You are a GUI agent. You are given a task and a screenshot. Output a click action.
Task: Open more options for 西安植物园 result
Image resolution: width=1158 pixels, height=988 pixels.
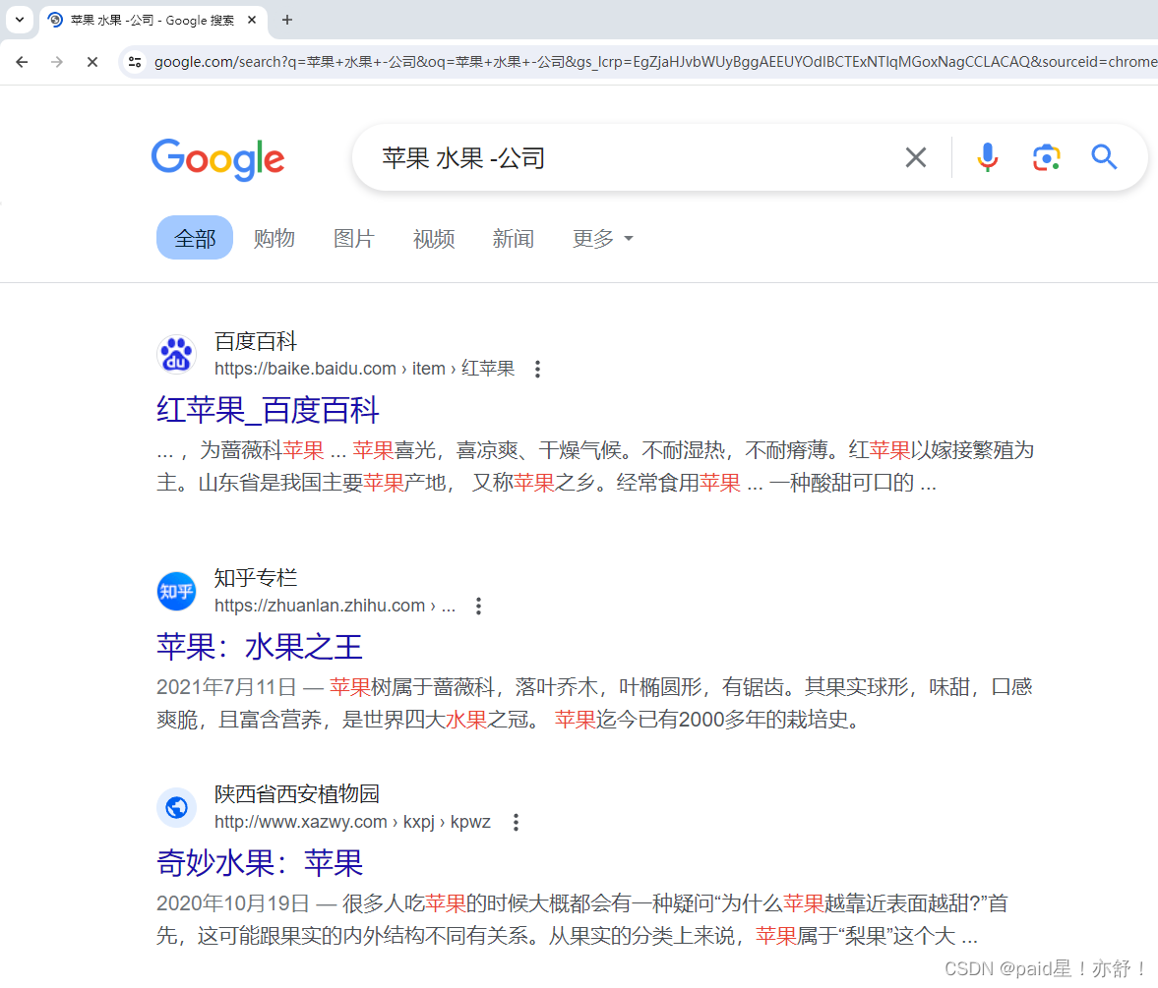coord(516,822)
